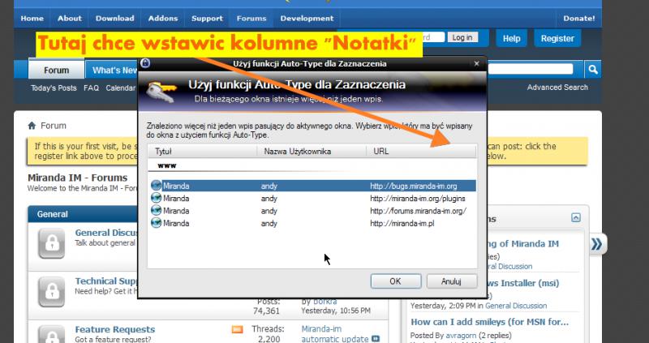Open the FAQ link
This screenshot has width=649, height=343.
coord(91,88)
